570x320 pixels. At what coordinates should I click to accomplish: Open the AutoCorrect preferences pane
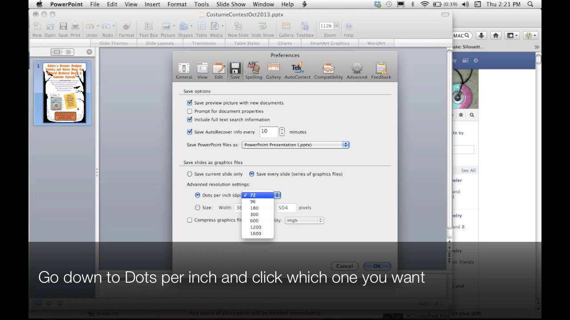click(297, 71)
